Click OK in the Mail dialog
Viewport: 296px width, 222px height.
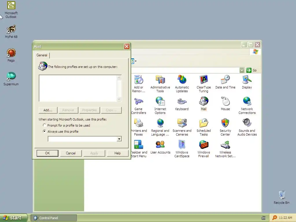tap(47, 153)
